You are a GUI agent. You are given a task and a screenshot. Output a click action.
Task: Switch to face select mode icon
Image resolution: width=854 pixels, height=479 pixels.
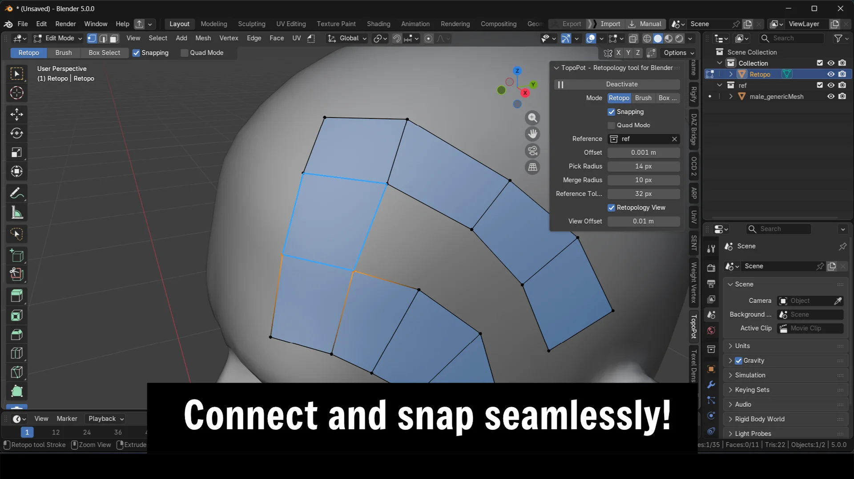(x=114, y=39)
